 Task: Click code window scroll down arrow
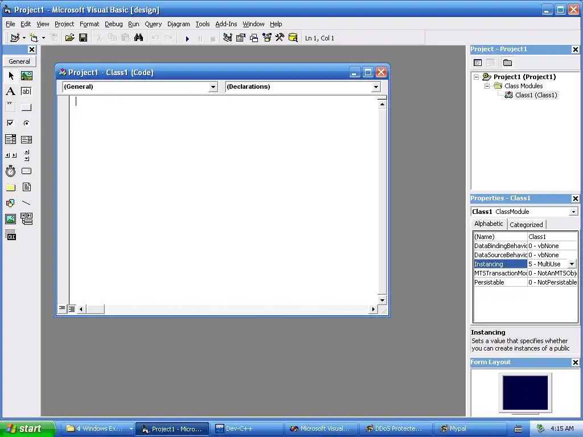pyautogui.click(x=382, y=300)
